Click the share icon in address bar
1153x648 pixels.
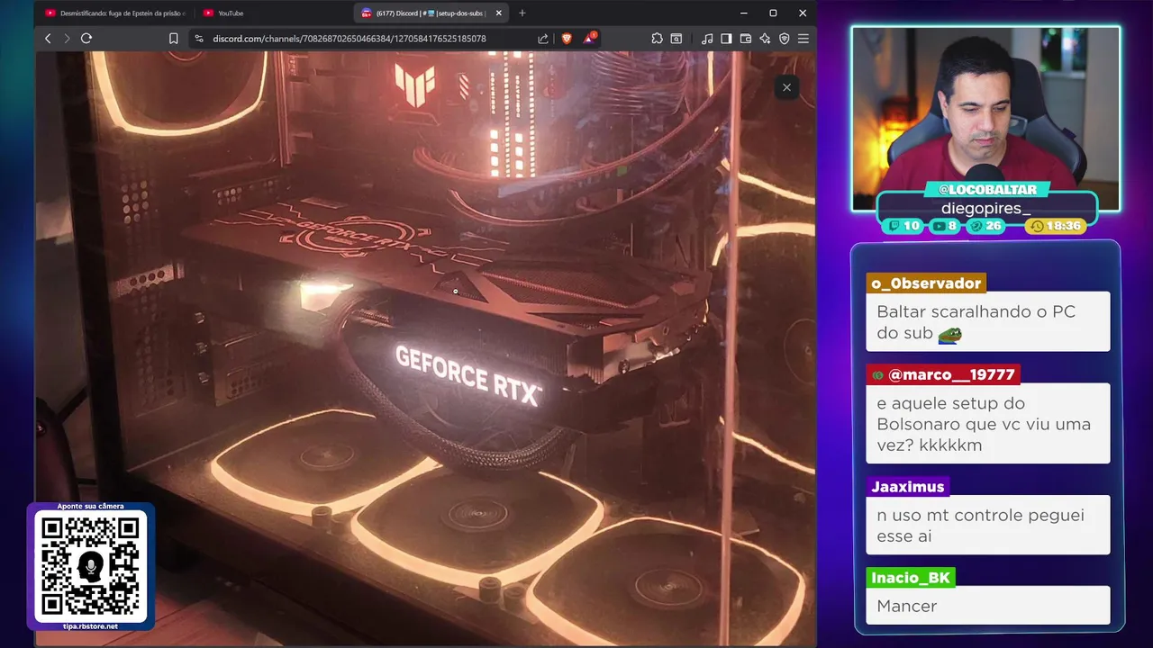(543, 39)
